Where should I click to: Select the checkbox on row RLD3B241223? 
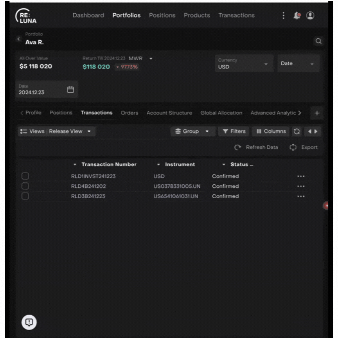25,196
